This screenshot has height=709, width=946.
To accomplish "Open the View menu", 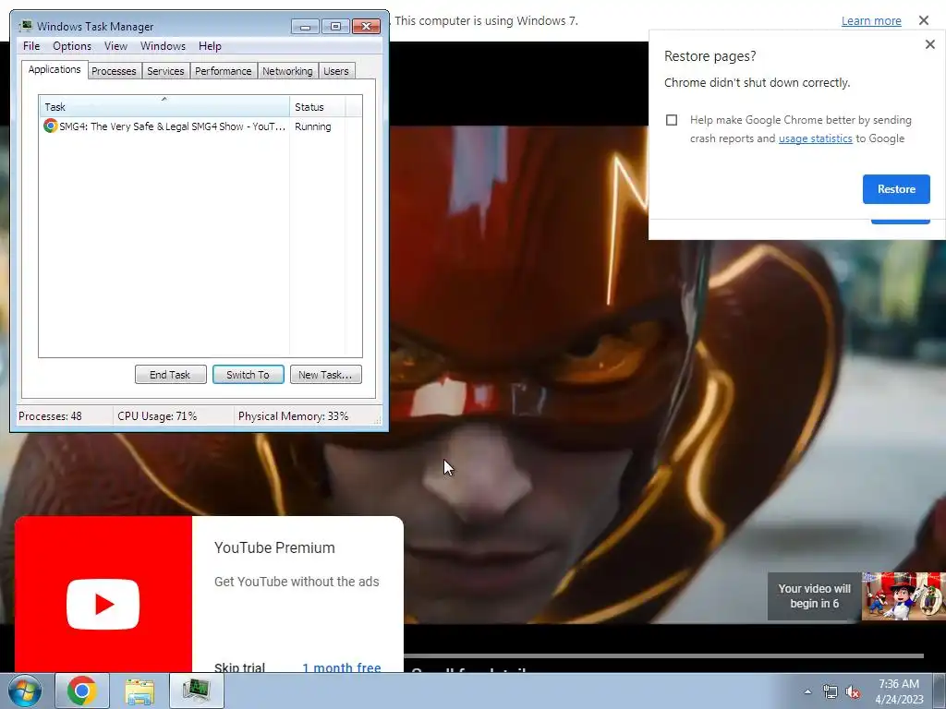I will pyautogui.click(x=115, y=46).
